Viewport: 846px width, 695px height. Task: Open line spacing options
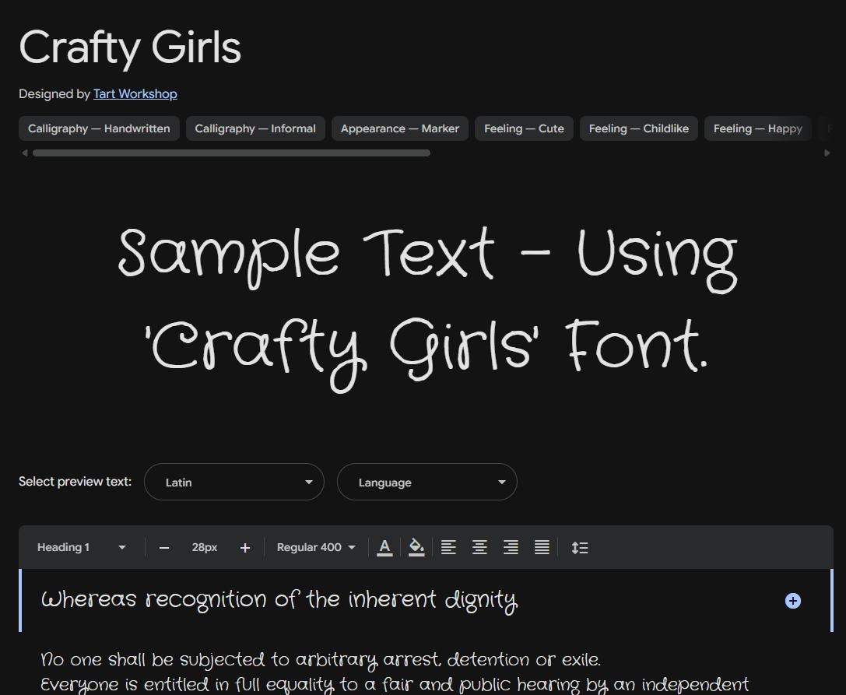coord(580,547)
